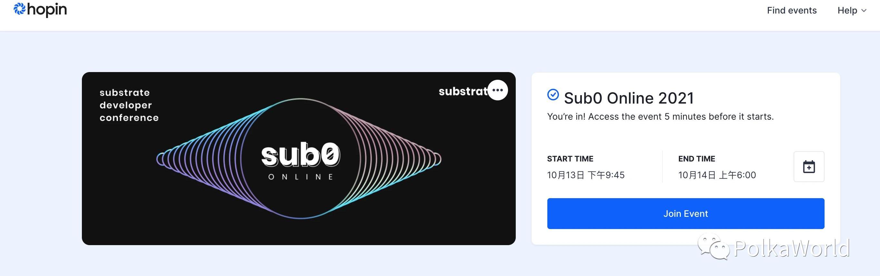
Task: Click the hopin wordmark text
Action: tap(47, 10)
